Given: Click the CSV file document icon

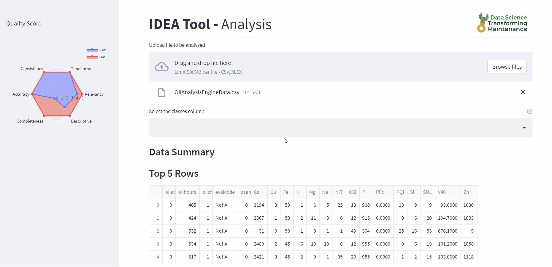Looking at the screenshot, I should point(162,93).
